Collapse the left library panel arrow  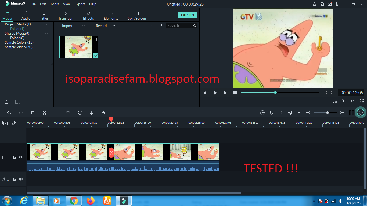click(52, 64)
